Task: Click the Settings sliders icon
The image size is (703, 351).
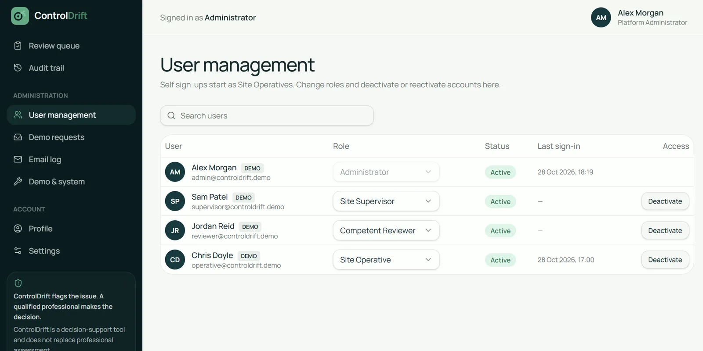Action: tap(18, 251)
